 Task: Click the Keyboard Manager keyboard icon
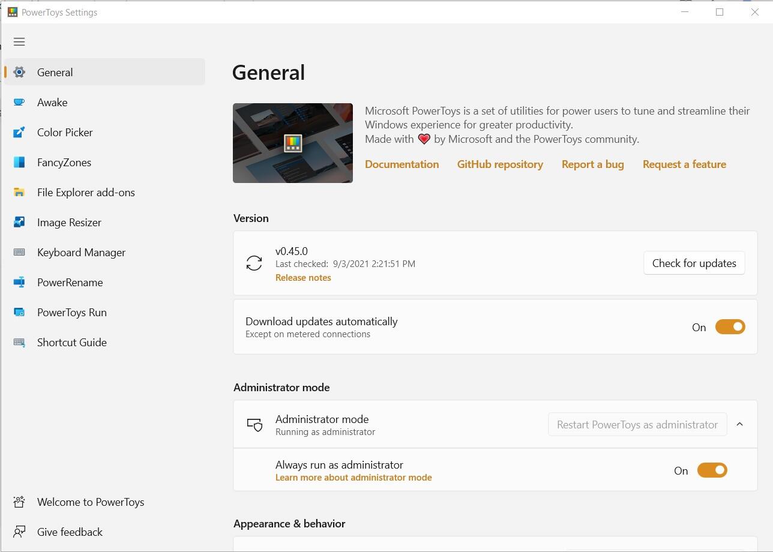[19, 252]
